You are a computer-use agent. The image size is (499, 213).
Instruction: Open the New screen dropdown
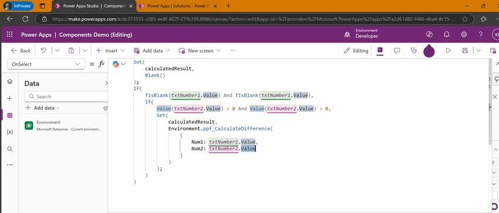[x=200, y=50]
